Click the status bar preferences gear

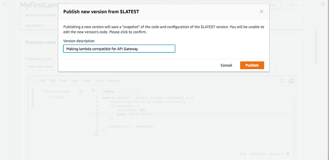[x=288, y=154]
